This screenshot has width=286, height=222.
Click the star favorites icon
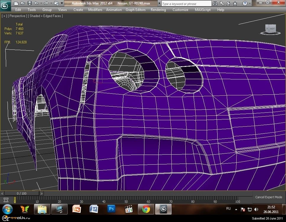click(x=235, y=4)
